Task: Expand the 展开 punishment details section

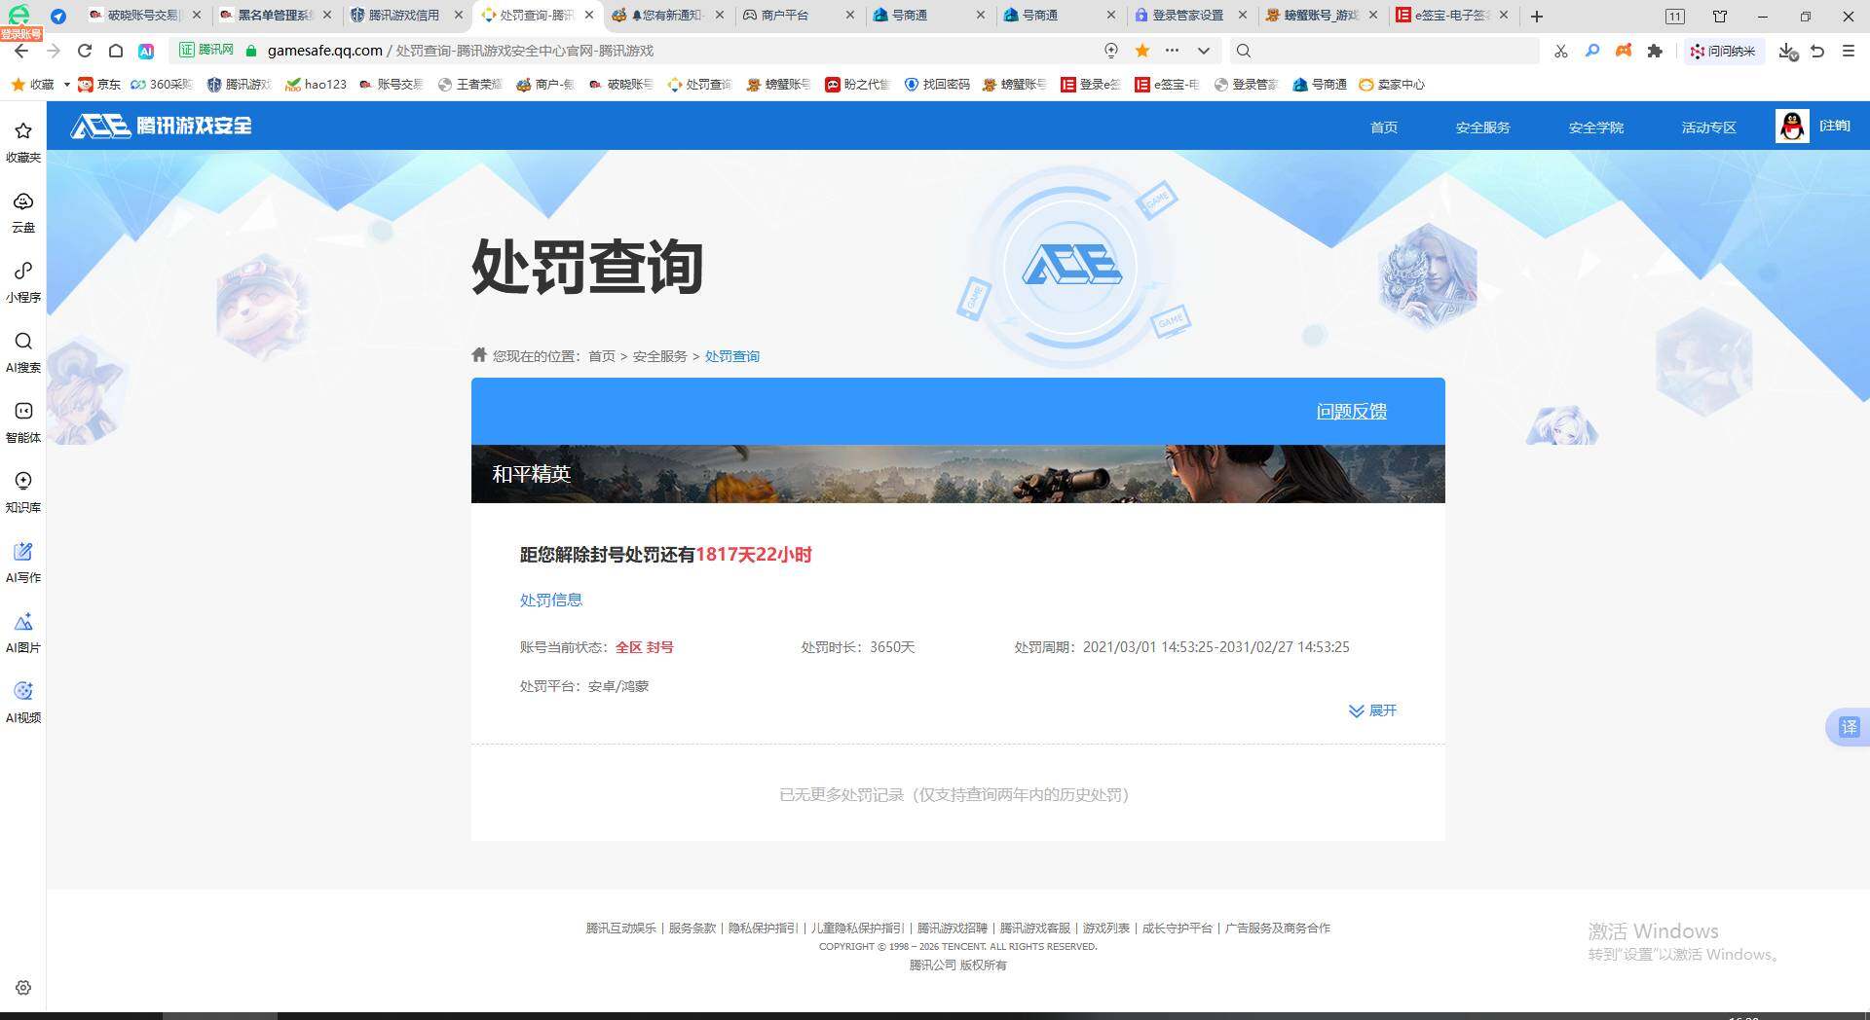Action: pos(1372,710)
